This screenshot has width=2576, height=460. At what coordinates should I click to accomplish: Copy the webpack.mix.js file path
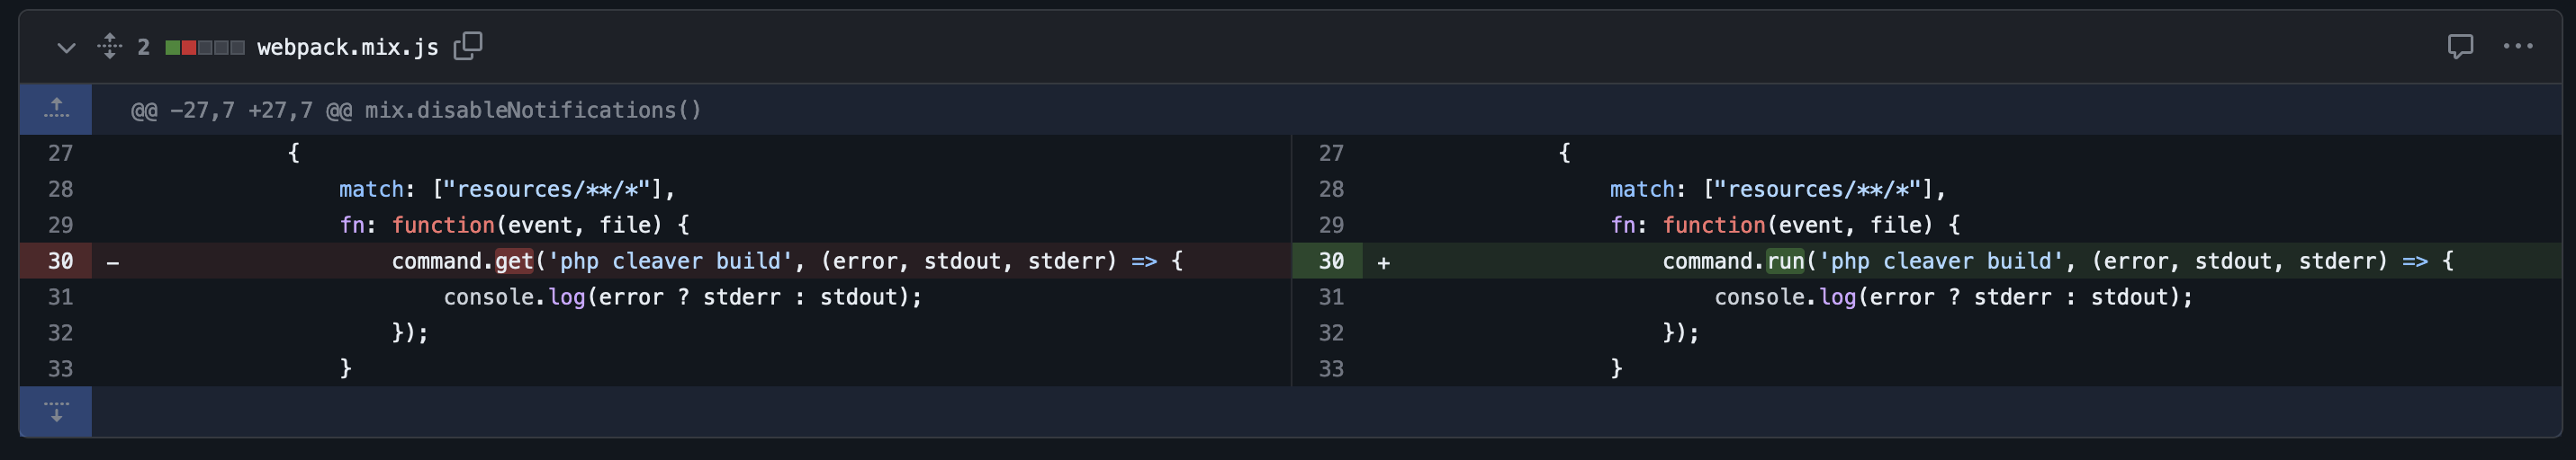click(468, 46)
